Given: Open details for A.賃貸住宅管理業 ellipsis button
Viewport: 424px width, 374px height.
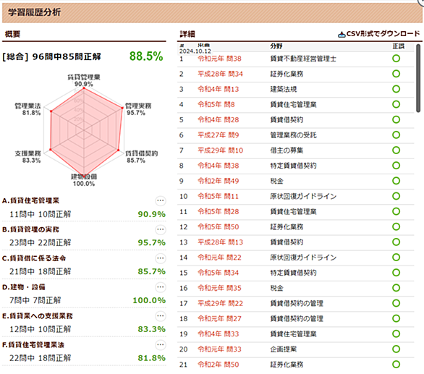Looking at the screenshot, I should 161,200.
